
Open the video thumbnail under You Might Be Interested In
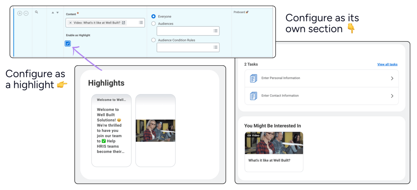[x=274, y=143]
